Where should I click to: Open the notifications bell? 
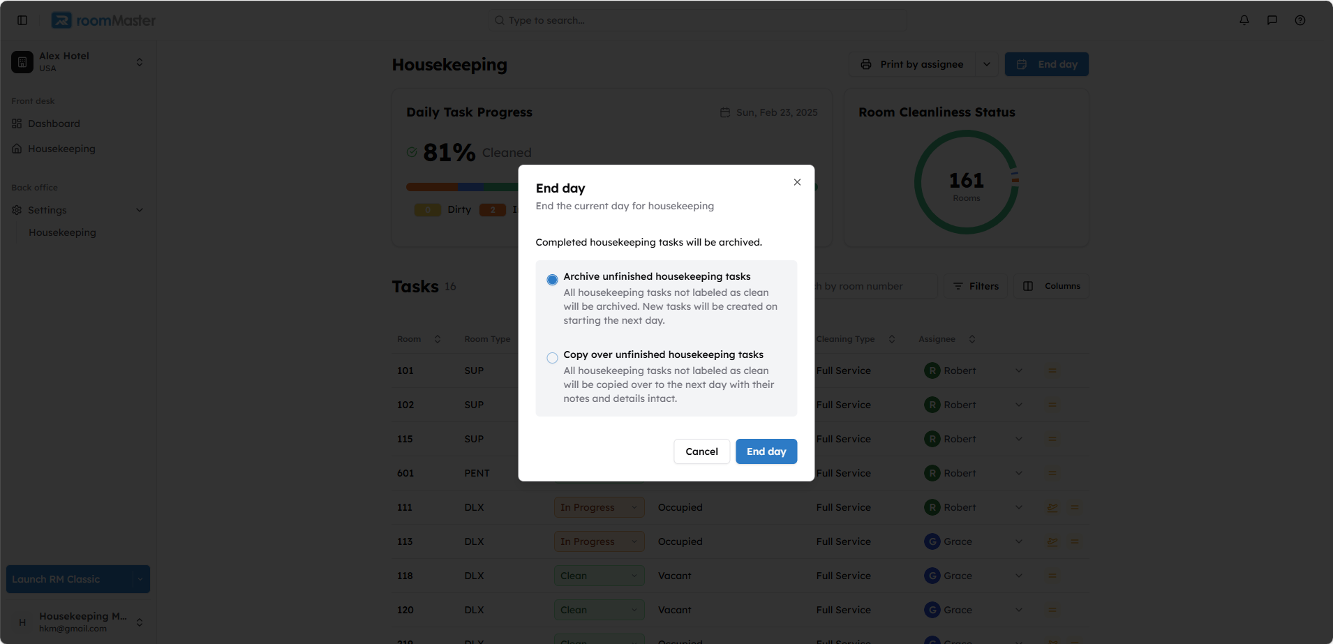(1244, 20)
